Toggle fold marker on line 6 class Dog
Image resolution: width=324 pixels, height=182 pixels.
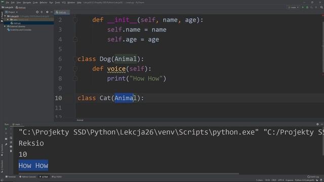tap(75, 59)
